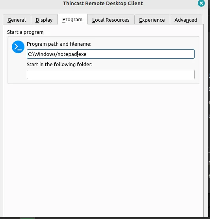Click the 'Start in the following folder:' label
This screenshot has height=219, width=210.
pyautogui.click(x=59, y=64)
